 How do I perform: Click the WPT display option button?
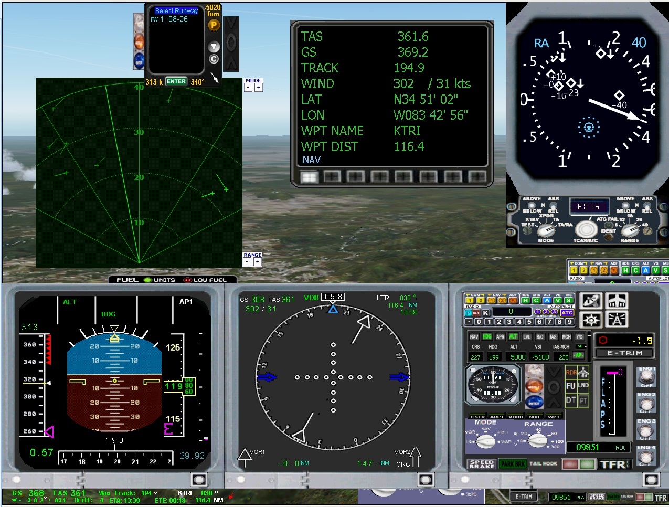point(554,417)
